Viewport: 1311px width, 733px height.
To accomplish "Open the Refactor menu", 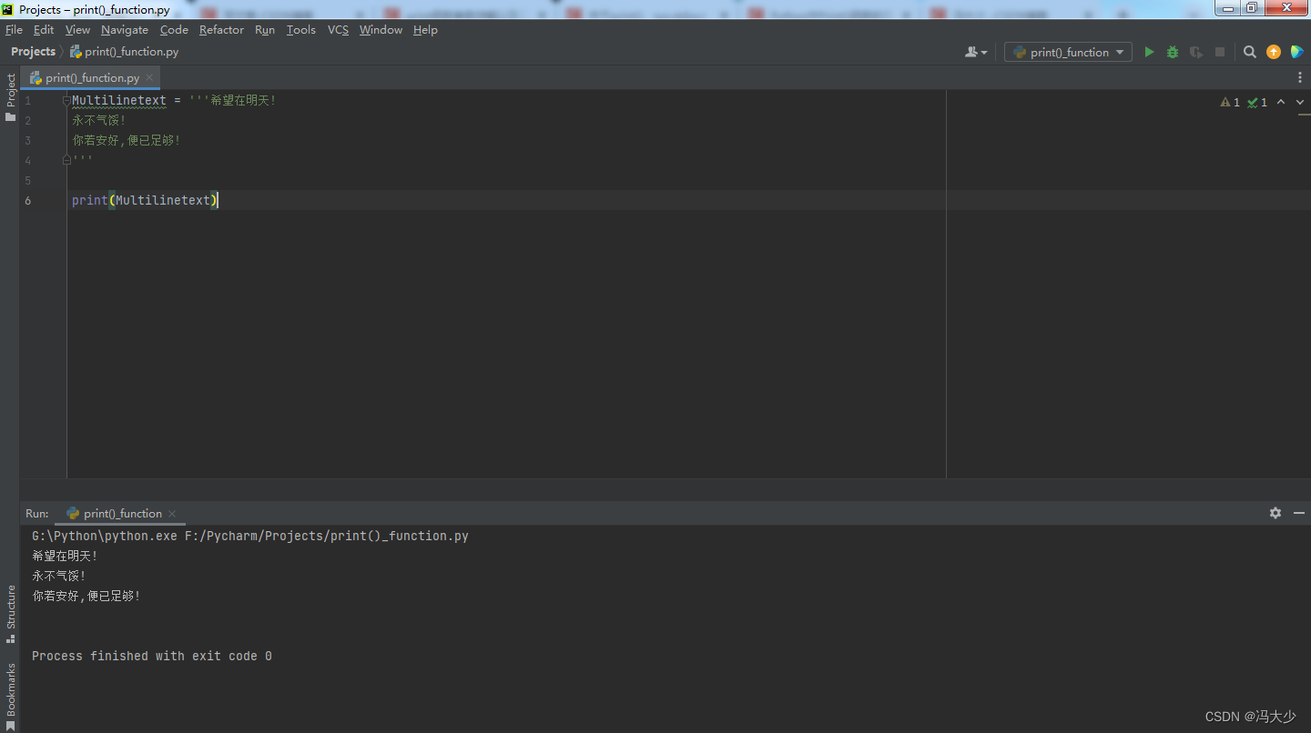I will pos(221,30).
